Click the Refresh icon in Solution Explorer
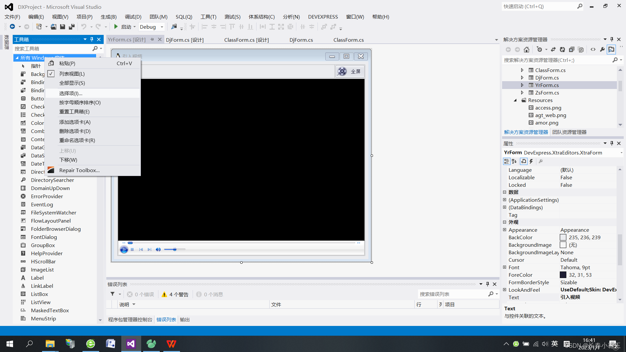The image size is (626, 352). click(x=562, y=49)
